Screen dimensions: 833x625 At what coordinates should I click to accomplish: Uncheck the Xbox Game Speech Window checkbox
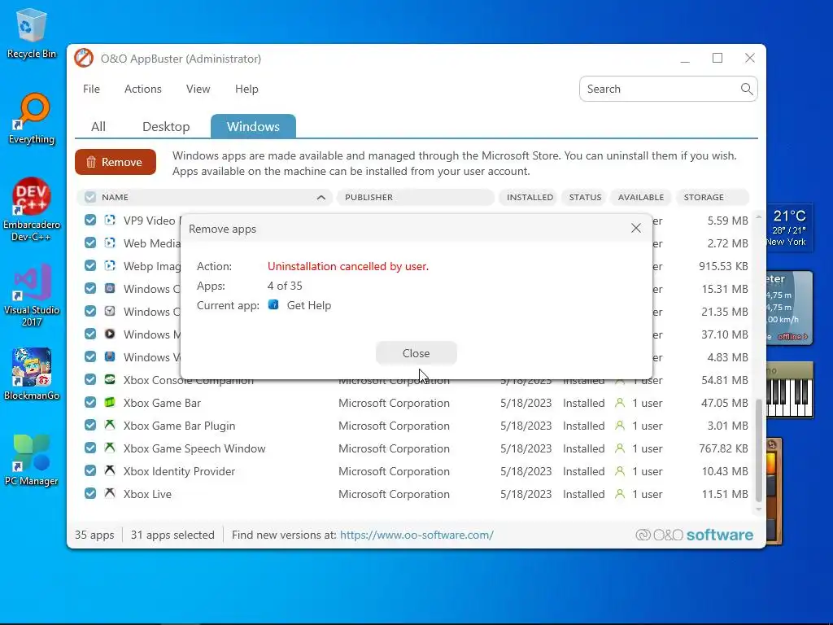[90, 448]
